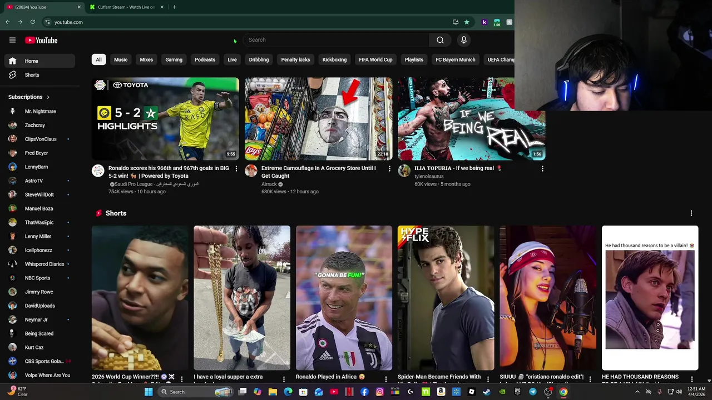Open the 1.00 speed extension icon
This screenshot has height=400, width=712.
point(497,22)
